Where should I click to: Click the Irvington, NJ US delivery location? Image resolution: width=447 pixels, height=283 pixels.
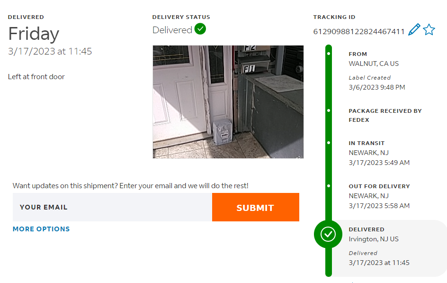[x=374, y=239]
